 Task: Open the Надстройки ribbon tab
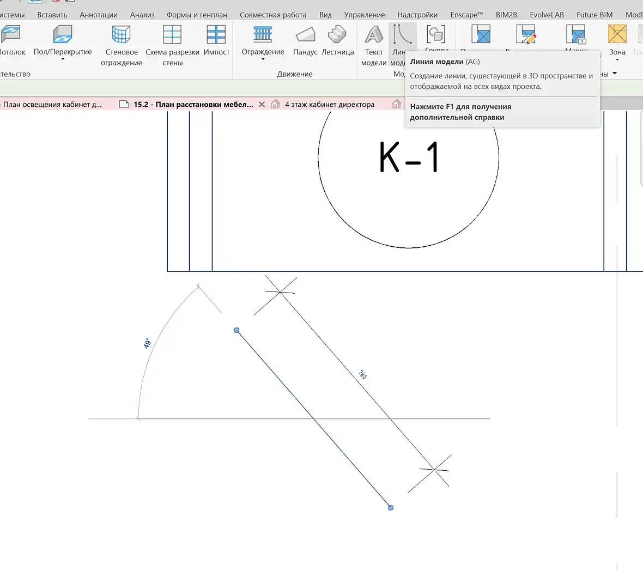417,15
